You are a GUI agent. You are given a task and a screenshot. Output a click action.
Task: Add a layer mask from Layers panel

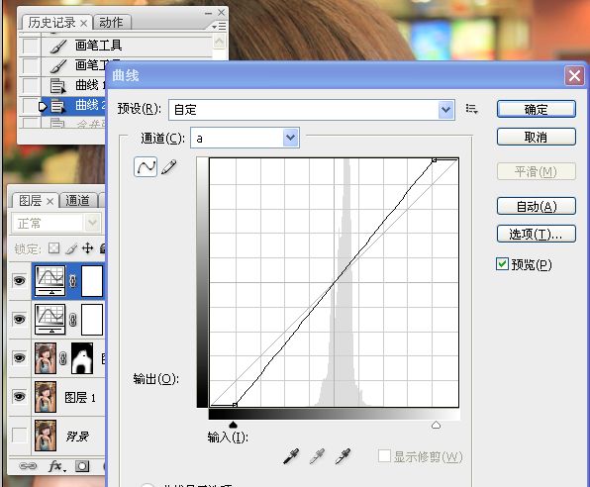[x=82, y=466]
